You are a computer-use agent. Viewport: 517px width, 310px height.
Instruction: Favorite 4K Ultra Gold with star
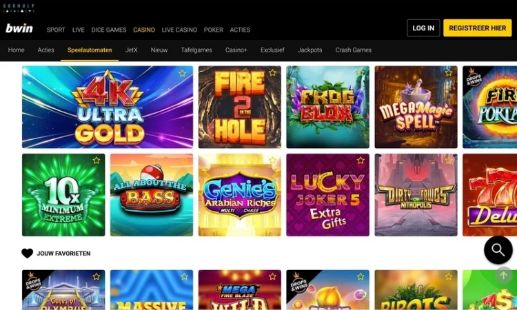coord(183,74)
